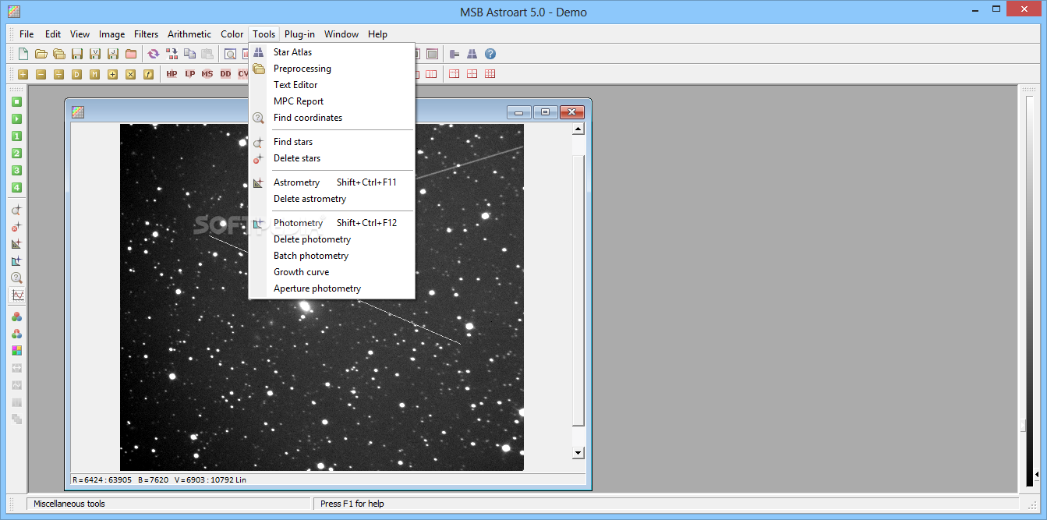Open the Color menu
Image resolution: width=1047 pixels, height=520 pixels.
[232, 34]
